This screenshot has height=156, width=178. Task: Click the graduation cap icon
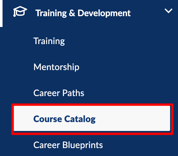point(20,11)
